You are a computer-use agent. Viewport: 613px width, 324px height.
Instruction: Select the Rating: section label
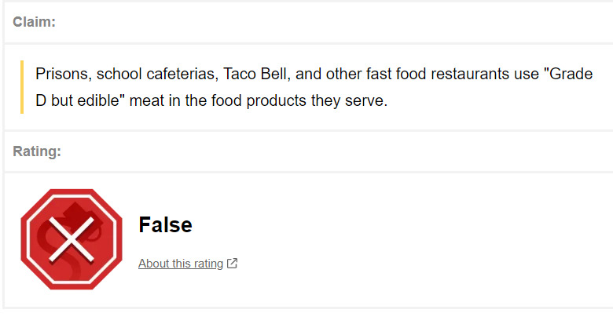pyautogui.click(x=37, y=151)
